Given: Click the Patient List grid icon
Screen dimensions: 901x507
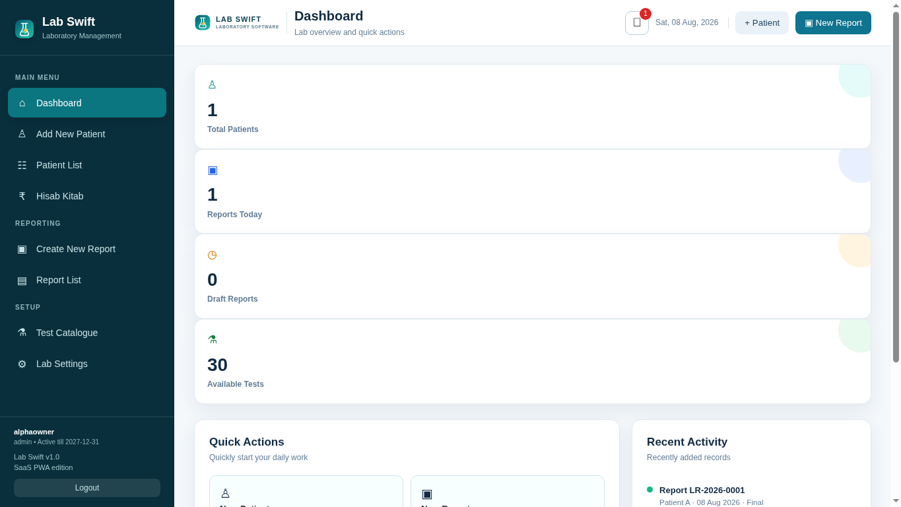Looking at the screenshot, I should pos(22,165).
